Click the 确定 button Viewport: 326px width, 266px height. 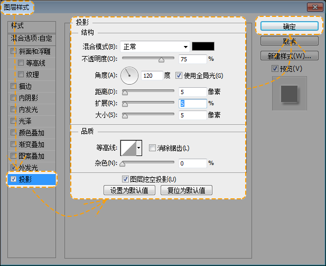pyautogui.click(x=288, y=26)
